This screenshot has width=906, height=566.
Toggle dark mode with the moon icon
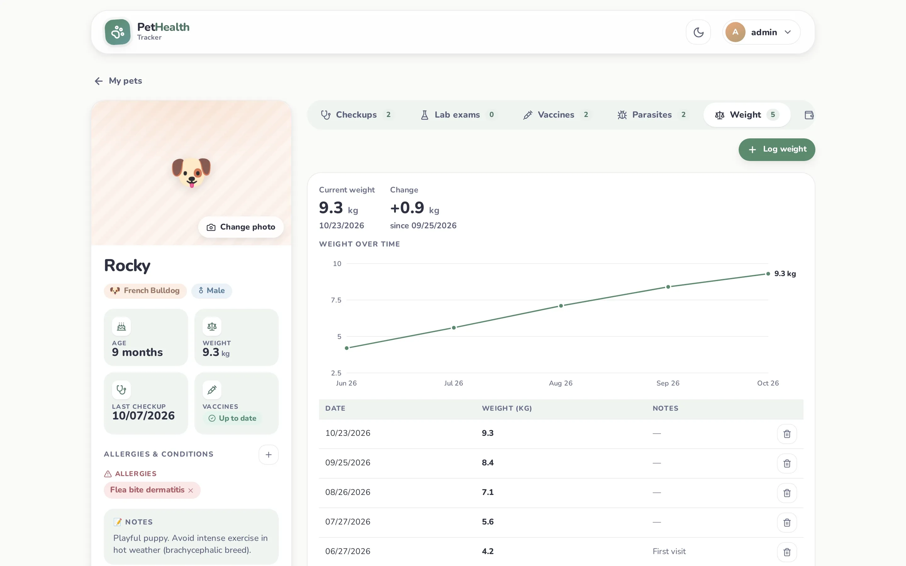[x=698, y=32]
